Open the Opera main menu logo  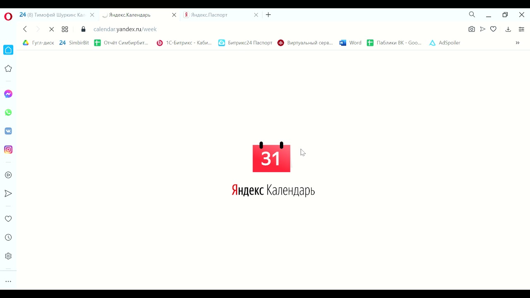point(8,17)
